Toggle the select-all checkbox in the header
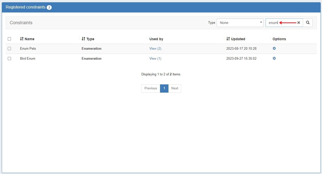This screenshot has width=322, height=174. [9, 39]
